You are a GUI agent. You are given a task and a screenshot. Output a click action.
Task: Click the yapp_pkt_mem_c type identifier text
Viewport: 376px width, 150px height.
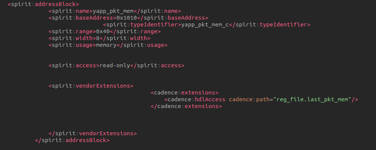click(205, 25)
